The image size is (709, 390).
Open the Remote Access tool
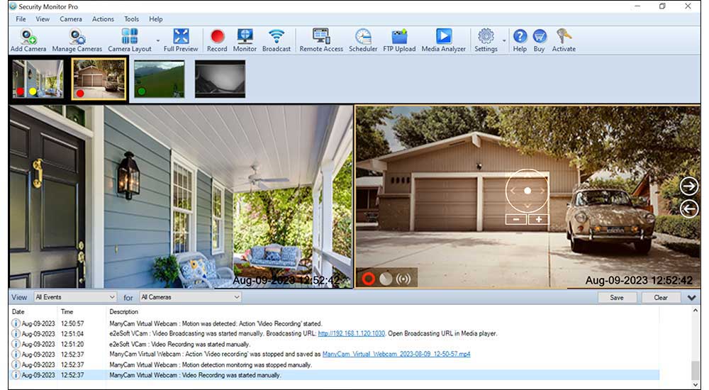point(321,40)
